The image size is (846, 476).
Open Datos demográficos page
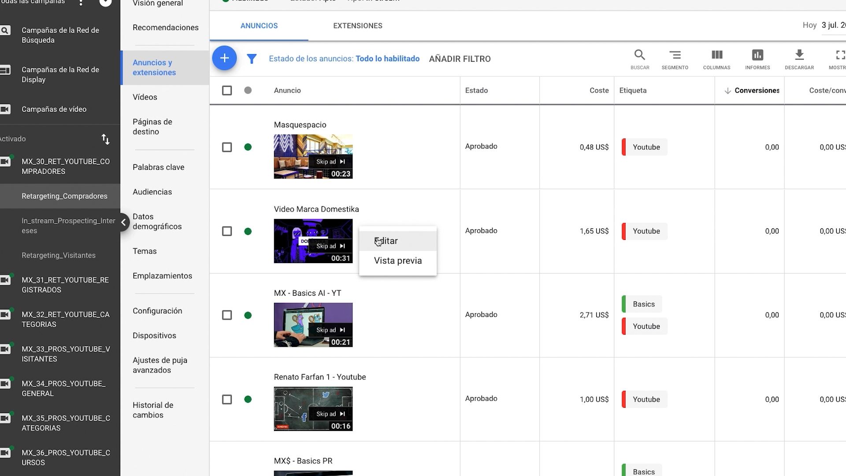[x=157, y=222]
